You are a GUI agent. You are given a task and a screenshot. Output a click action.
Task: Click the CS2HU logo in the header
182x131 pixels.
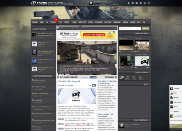point(39,3)
